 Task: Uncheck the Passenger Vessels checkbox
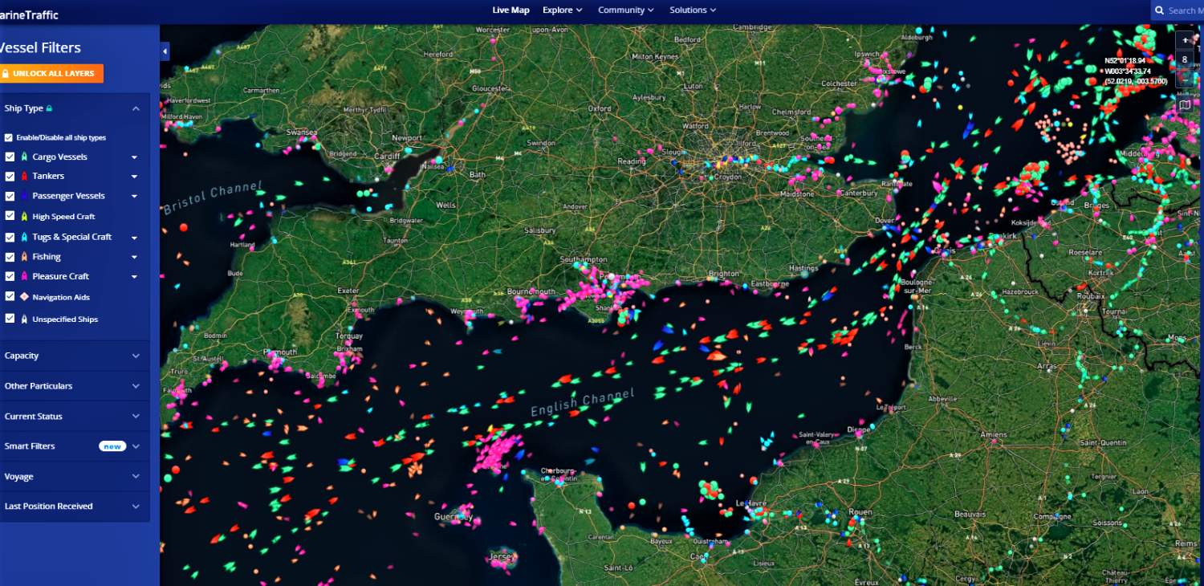(x=9, y=195)
